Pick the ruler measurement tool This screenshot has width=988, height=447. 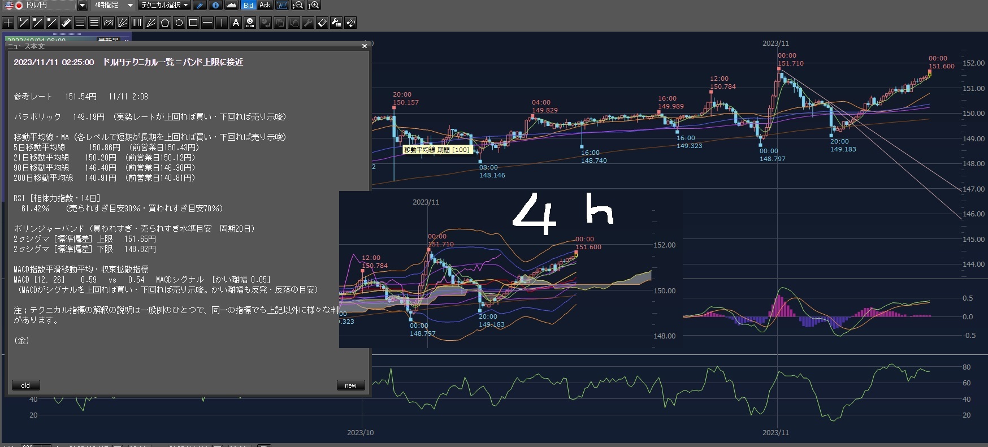[66, 23]
